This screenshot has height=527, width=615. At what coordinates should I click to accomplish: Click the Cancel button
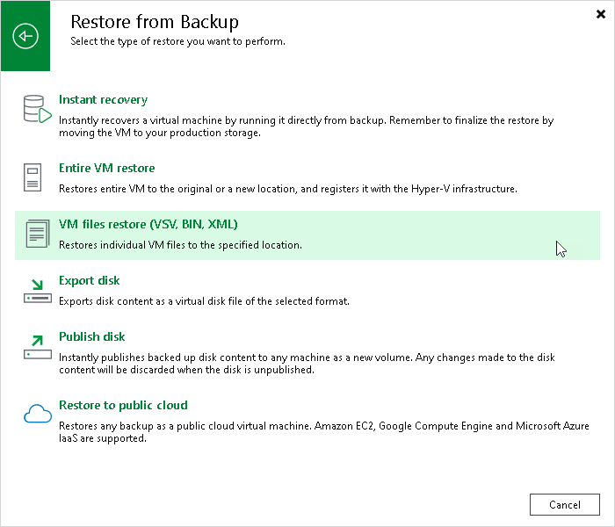tap(564, 505)
